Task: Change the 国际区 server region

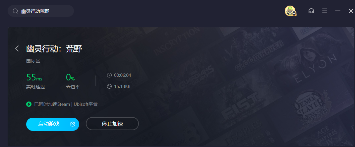Action: tap(33, 61)
